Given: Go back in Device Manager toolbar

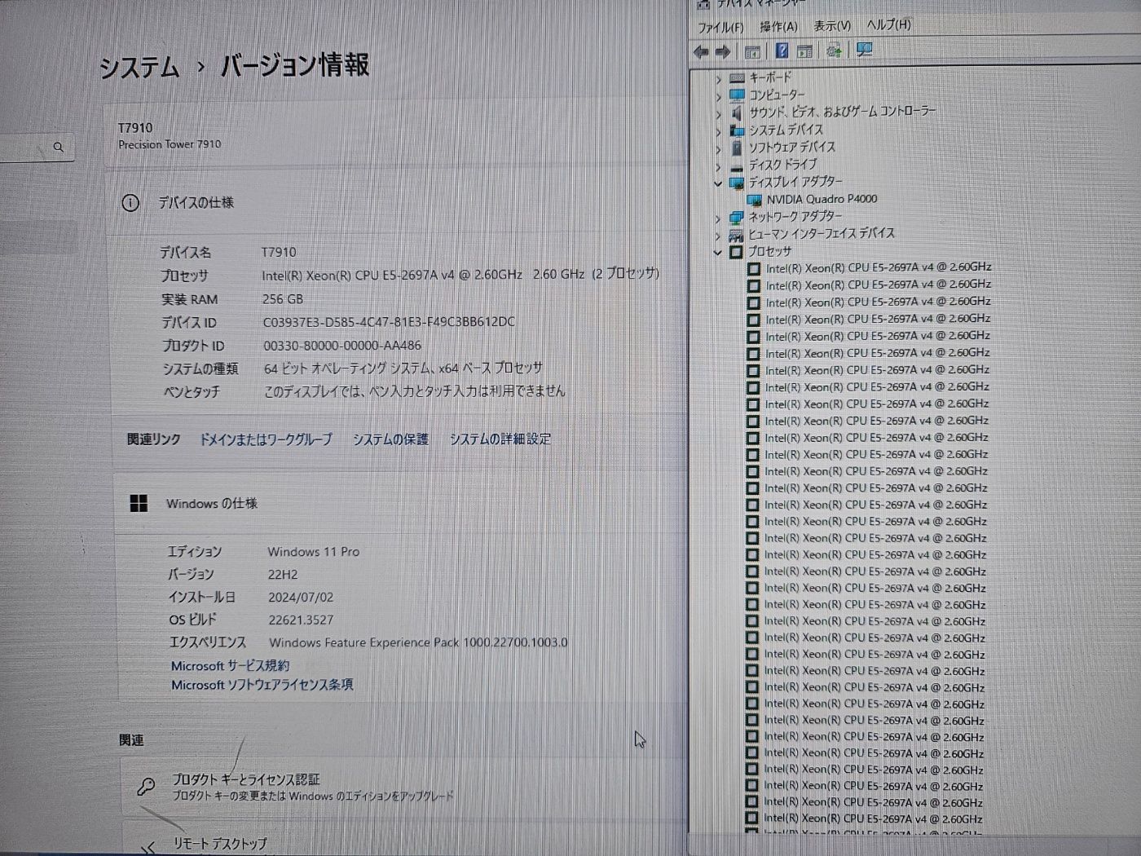Looking at the screenshot, I should point(700,51).
